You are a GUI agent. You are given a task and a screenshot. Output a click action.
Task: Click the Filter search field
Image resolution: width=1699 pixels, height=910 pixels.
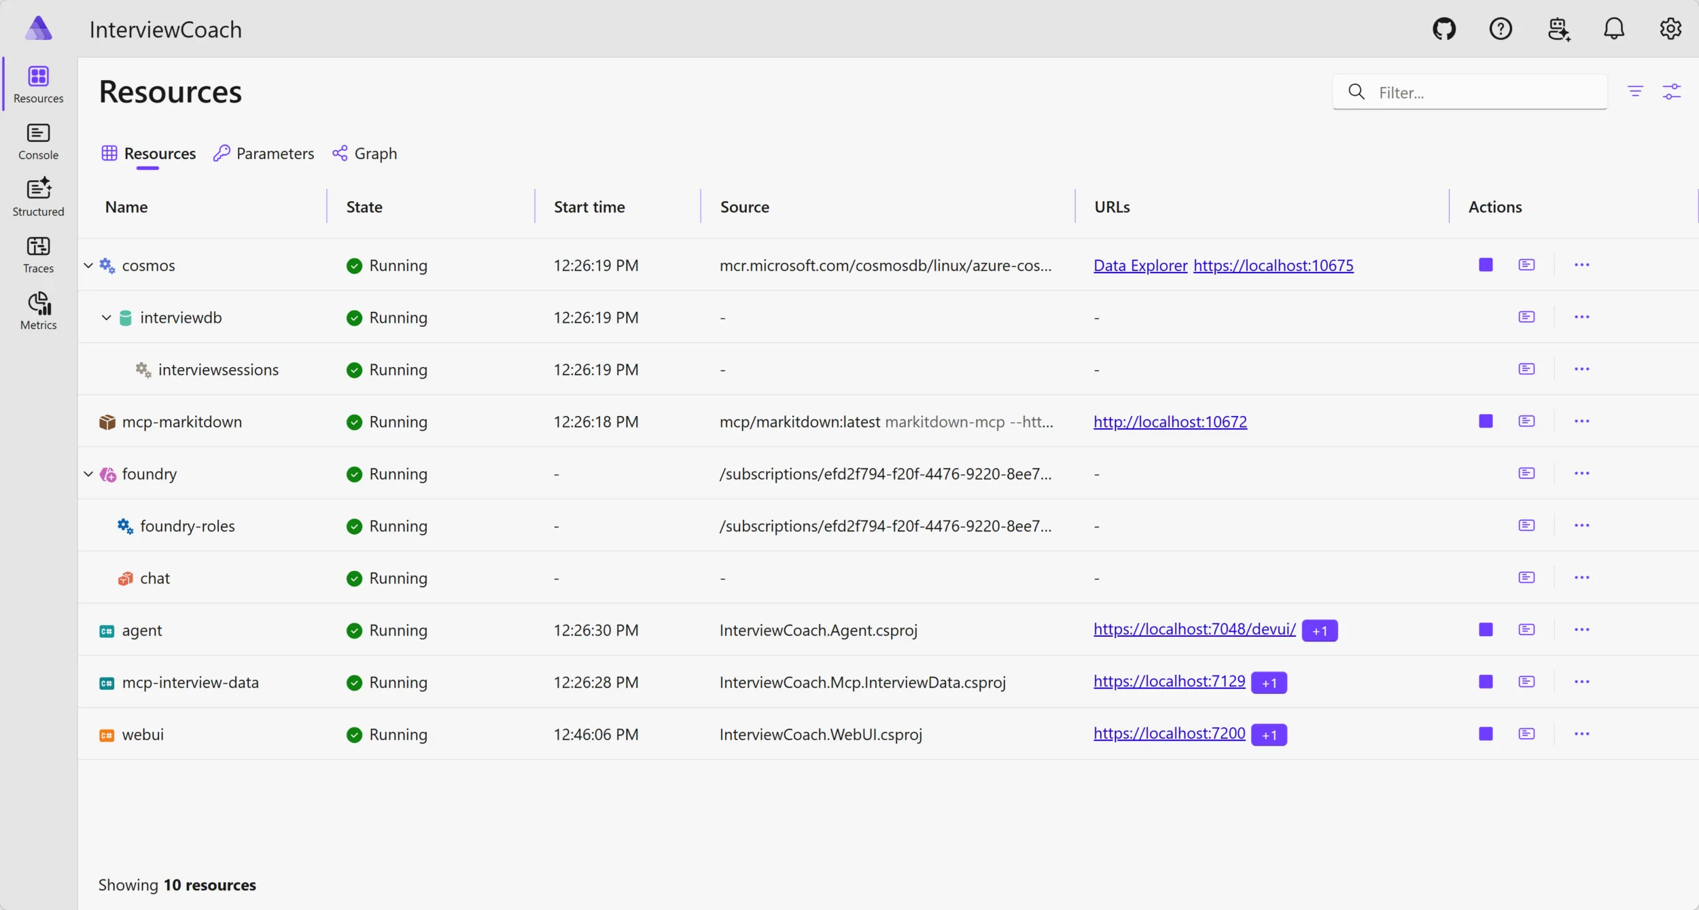pyautogui.click(x=1469, y=92)
